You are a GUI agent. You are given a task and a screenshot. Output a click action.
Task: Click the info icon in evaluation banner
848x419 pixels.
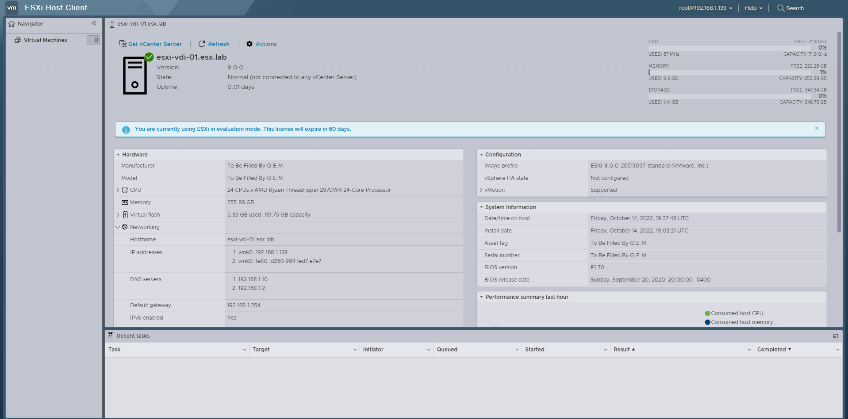coord(126,130)
